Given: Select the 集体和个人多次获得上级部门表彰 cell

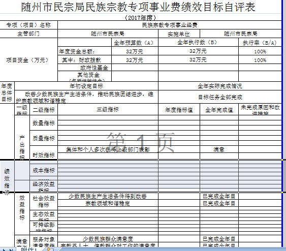Looking at the screenshot, I should [108, 149].
